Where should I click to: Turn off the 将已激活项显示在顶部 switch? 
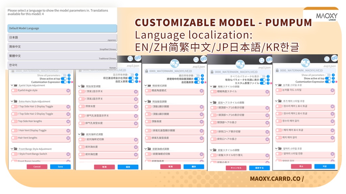(x=131, y=78)
